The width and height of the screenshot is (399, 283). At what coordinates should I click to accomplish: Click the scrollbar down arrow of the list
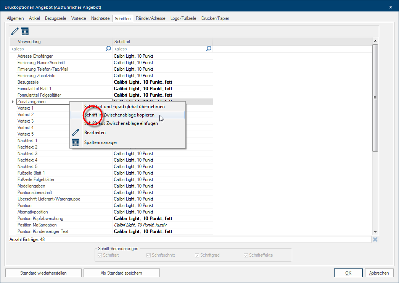tap(375, 232)
